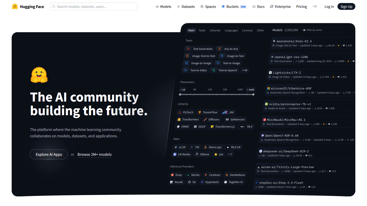The width and height of the screenshot is (367, 206).
Task: Click the Filter by name field
Action: coord(322,30)
